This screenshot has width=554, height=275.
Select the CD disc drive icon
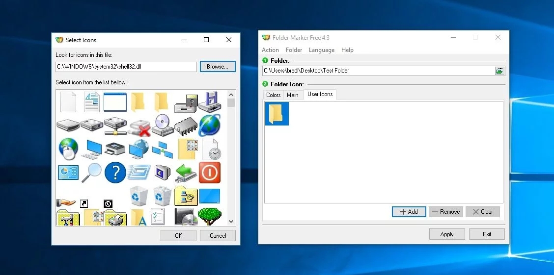click(163, 125)
